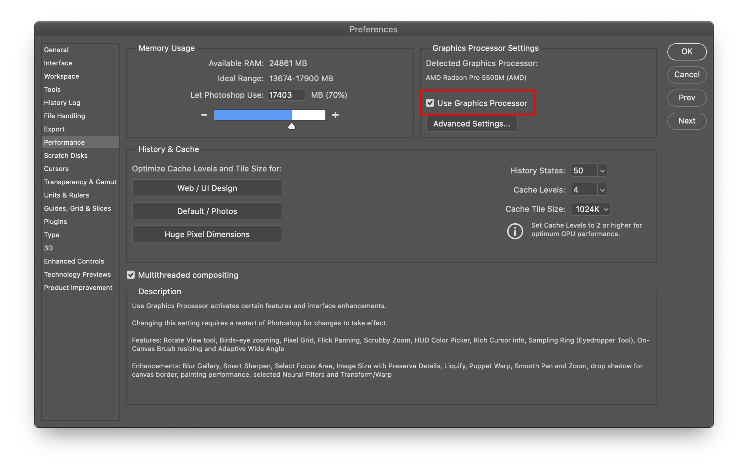Click the Huge Pixel Dimensions button
This screenshot has width=748, height=473.
(207, 234)
